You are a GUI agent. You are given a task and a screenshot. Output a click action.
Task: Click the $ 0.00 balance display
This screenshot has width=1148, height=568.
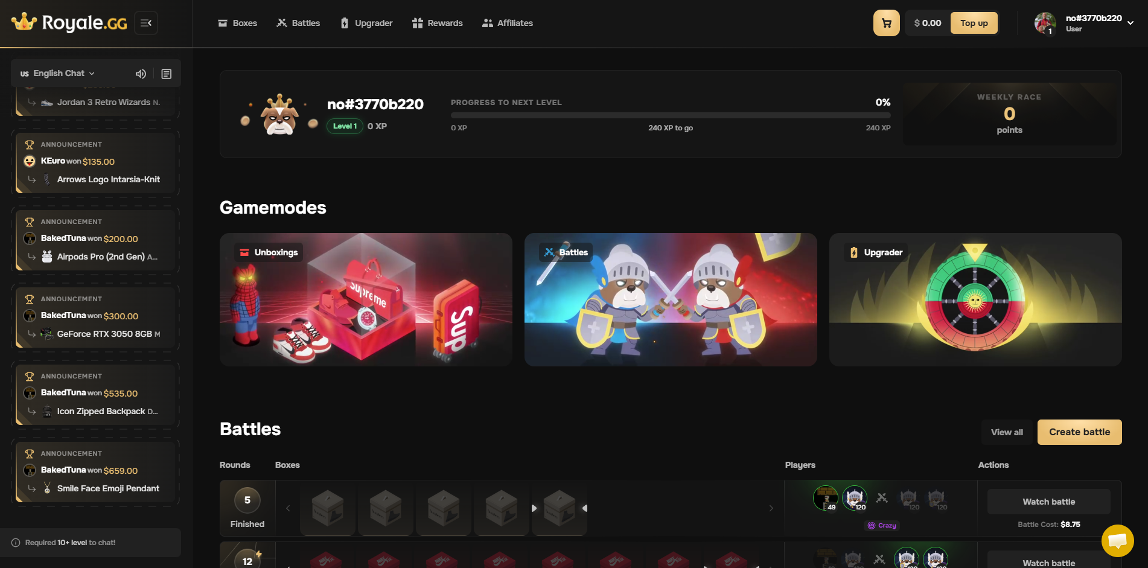click(x=928, y=23)
